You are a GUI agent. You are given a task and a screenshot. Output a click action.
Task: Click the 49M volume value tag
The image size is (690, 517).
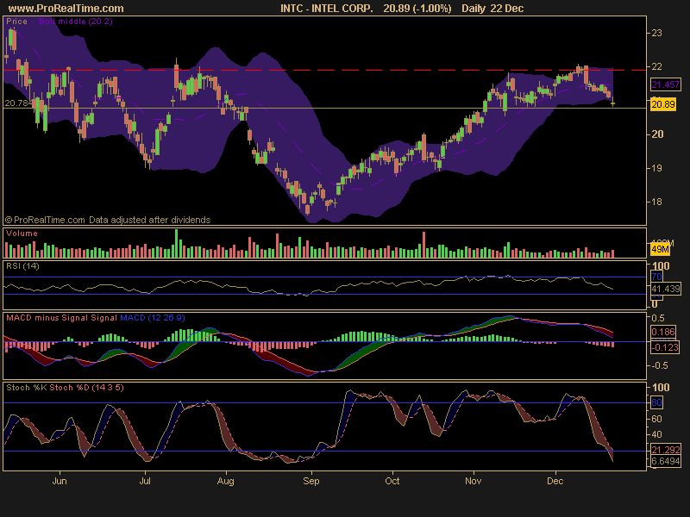point(660,250)
